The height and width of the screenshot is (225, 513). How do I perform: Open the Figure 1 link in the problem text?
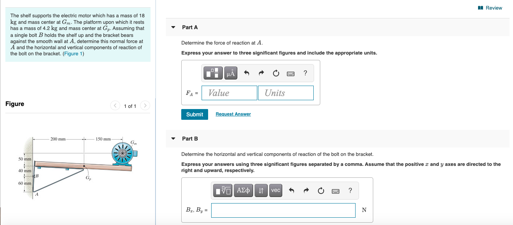pyautogui.click(x=73, y=54)
